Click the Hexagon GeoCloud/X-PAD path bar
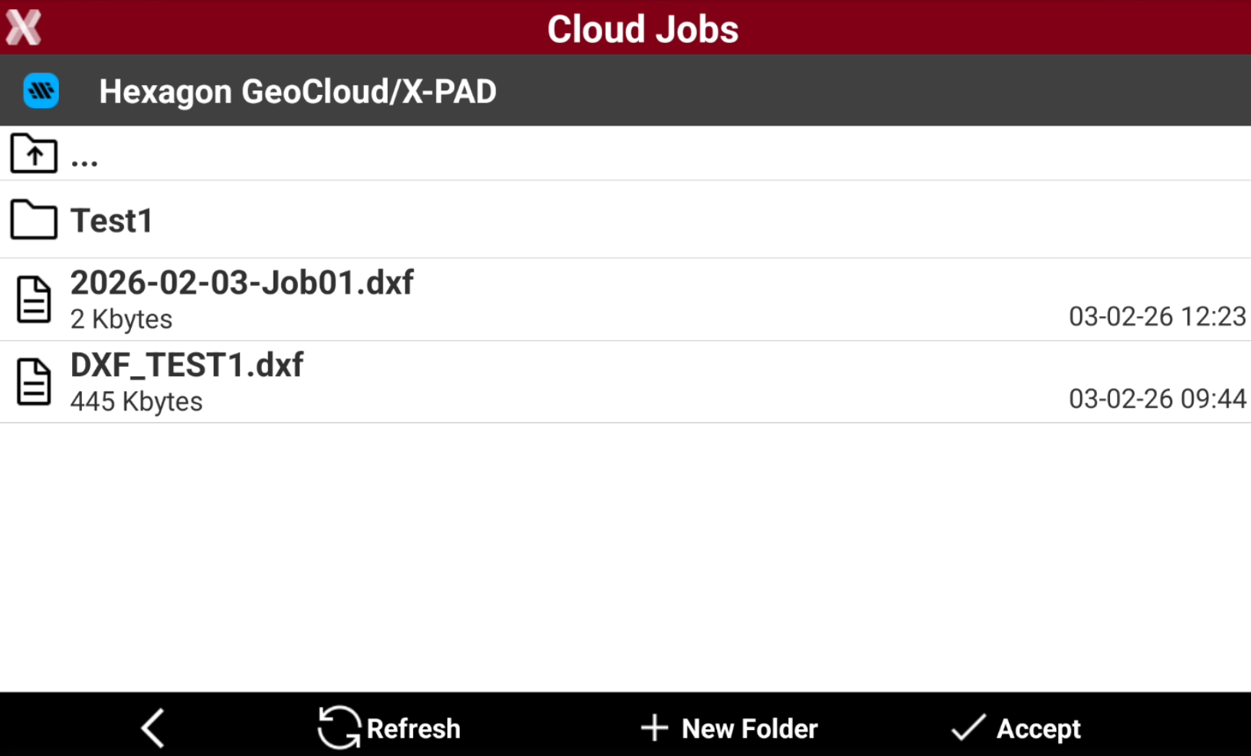This screenshot has height=756, width=1251. 625,90
